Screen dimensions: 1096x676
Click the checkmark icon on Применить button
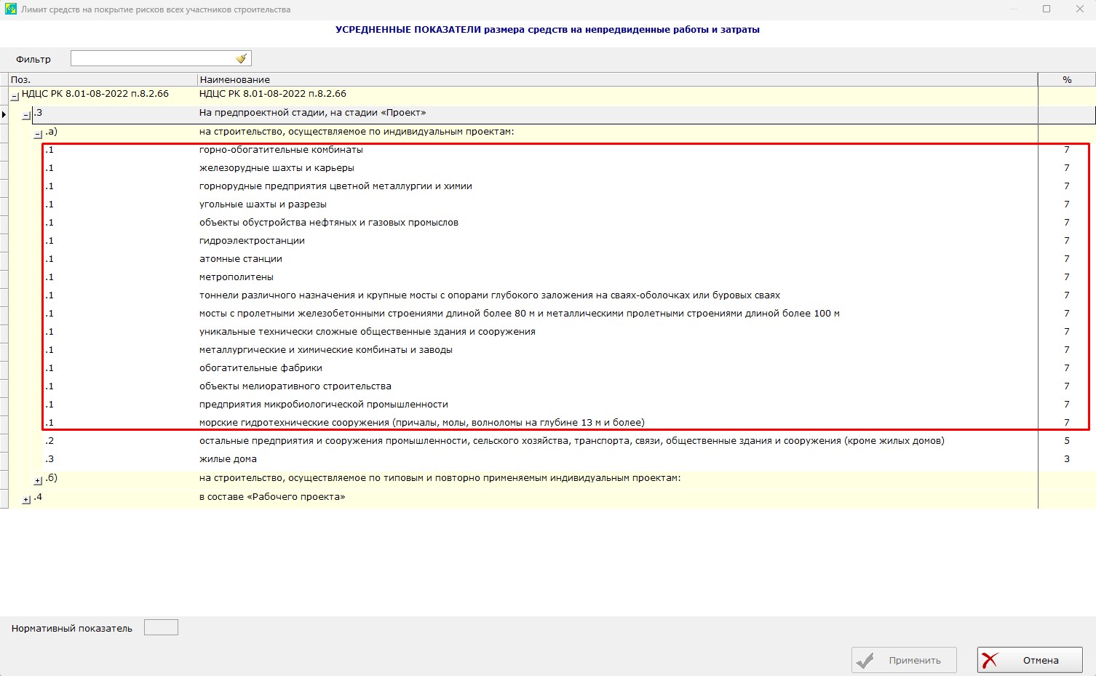coord(866,660)
